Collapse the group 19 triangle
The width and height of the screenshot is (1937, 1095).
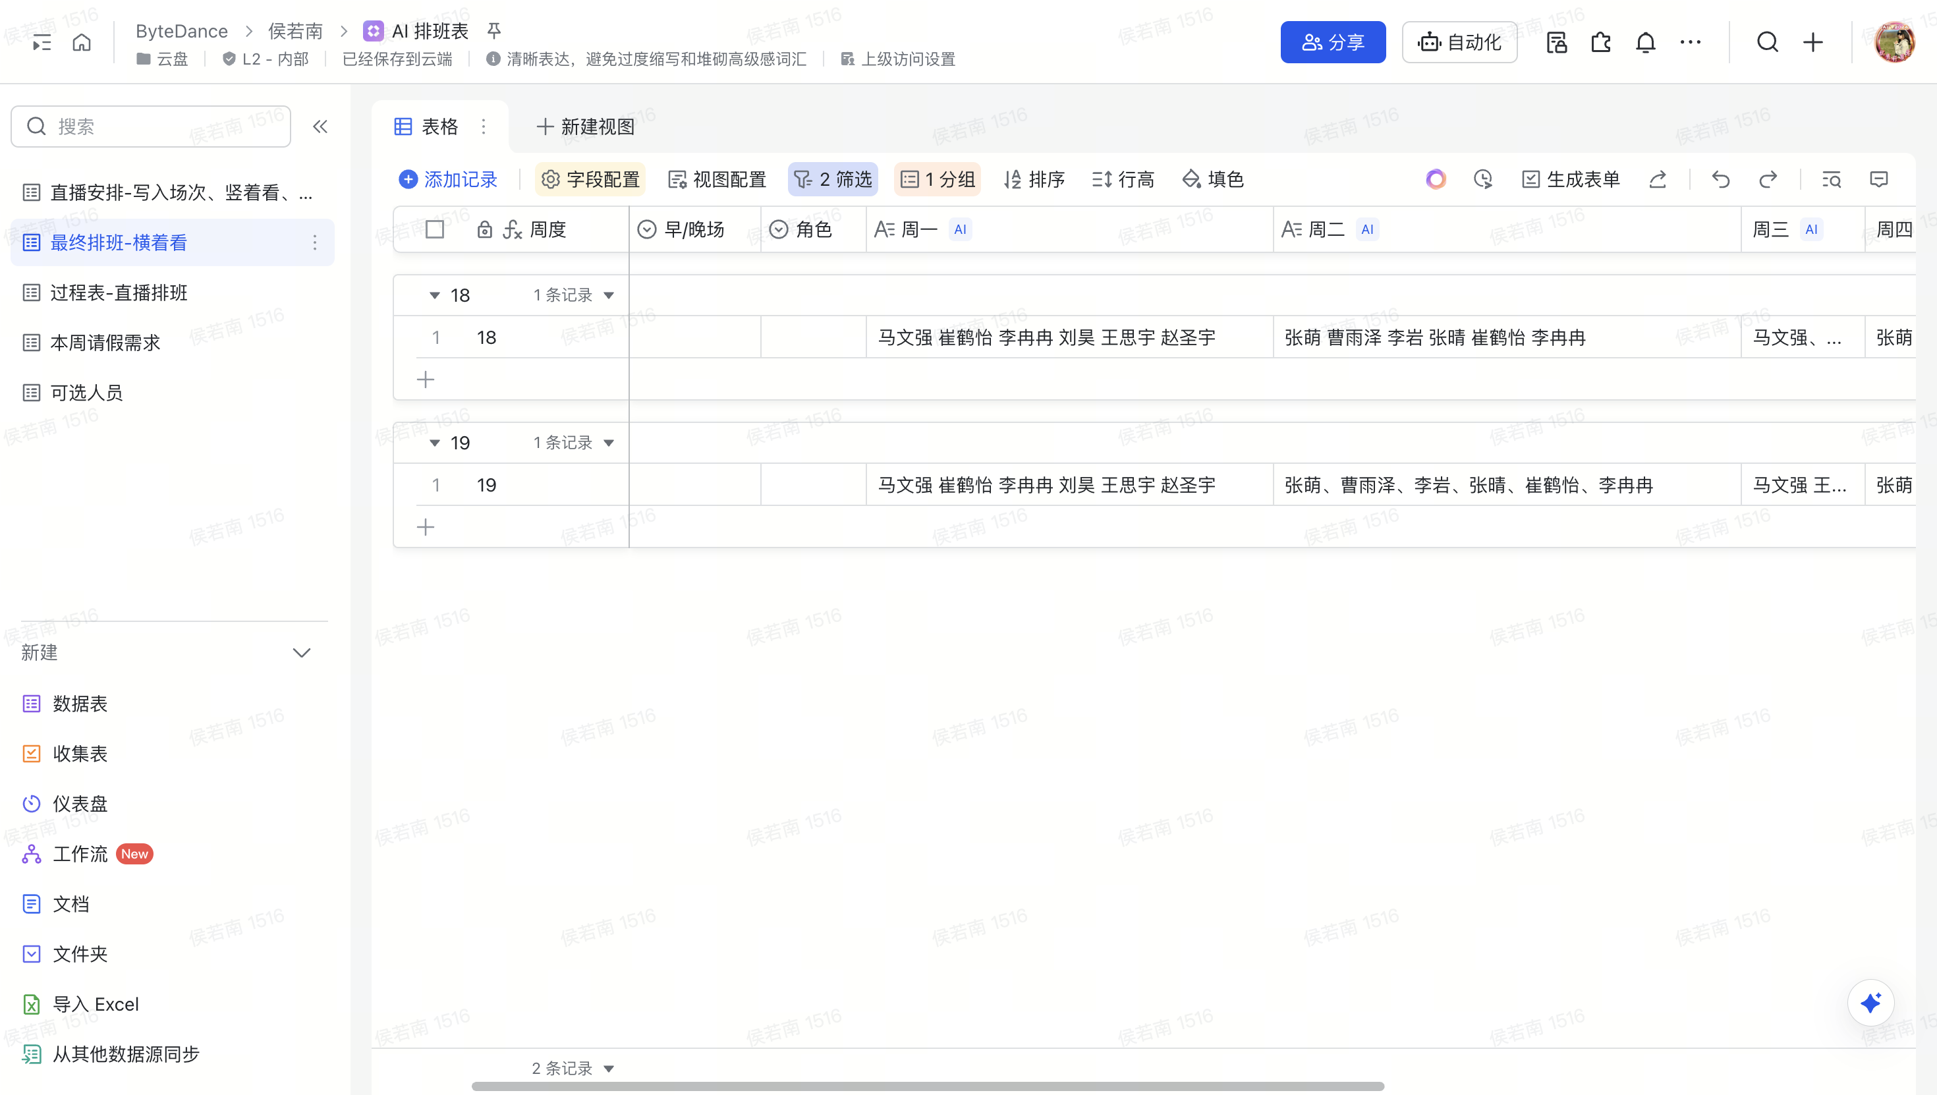(x=435, y=443)
